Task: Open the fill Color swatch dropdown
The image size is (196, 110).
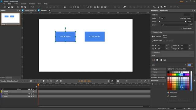Action: 190,65
